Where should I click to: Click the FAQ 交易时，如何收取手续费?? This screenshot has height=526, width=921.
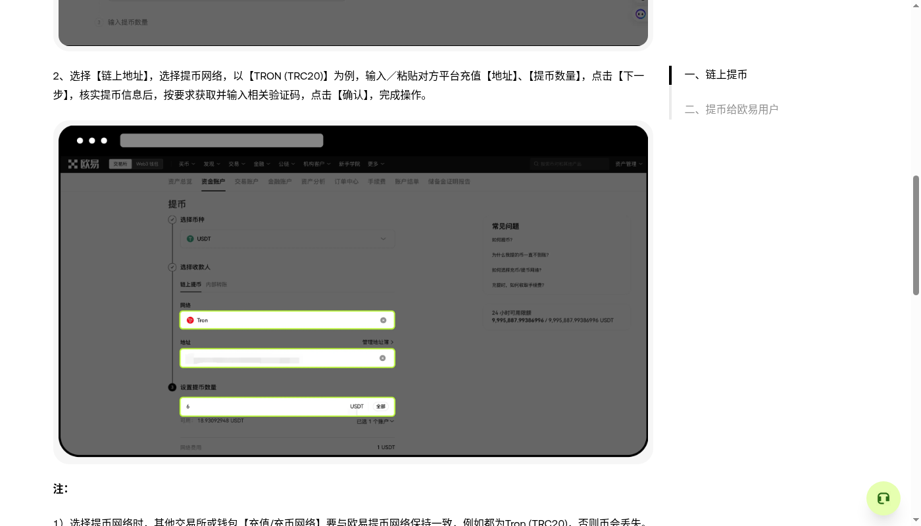click(x=518, y=285)
